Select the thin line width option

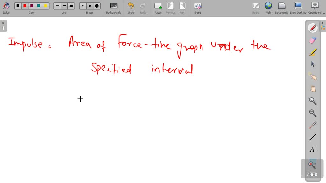tap(57, 6)
